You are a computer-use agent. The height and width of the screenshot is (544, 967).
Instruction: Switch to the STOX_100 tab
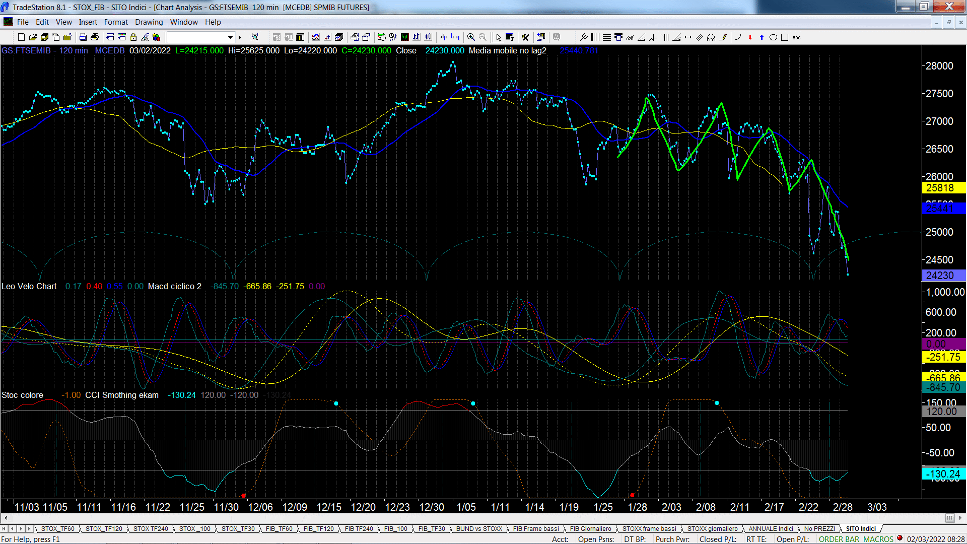click(195, 529)
